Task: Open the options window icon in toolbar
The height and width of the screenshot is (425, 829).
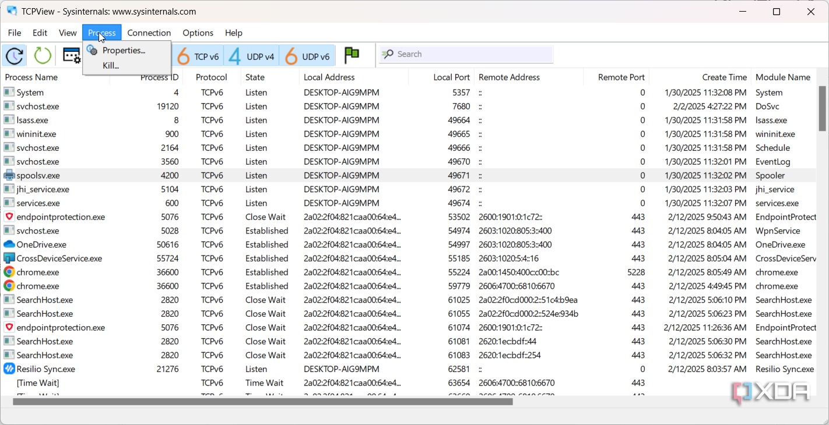Action: click(72, 56)
